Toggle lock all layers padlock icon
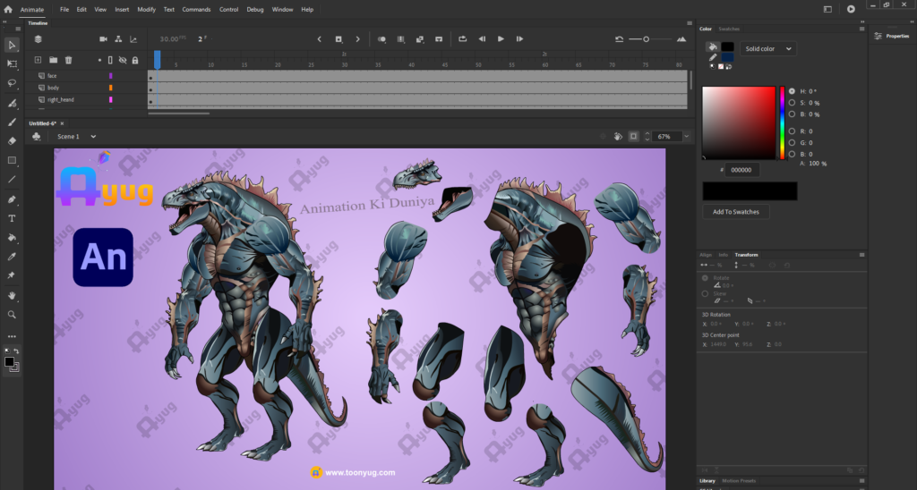This screenshot has height=490, width=917. point(135,60)
